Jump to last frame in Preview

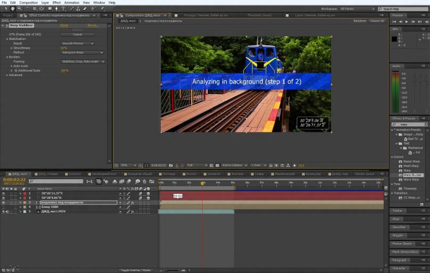(420, 21)
